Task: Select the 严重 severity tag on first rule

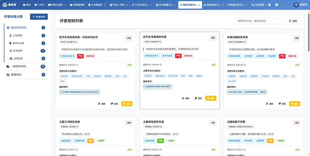Action: (80, 56)
